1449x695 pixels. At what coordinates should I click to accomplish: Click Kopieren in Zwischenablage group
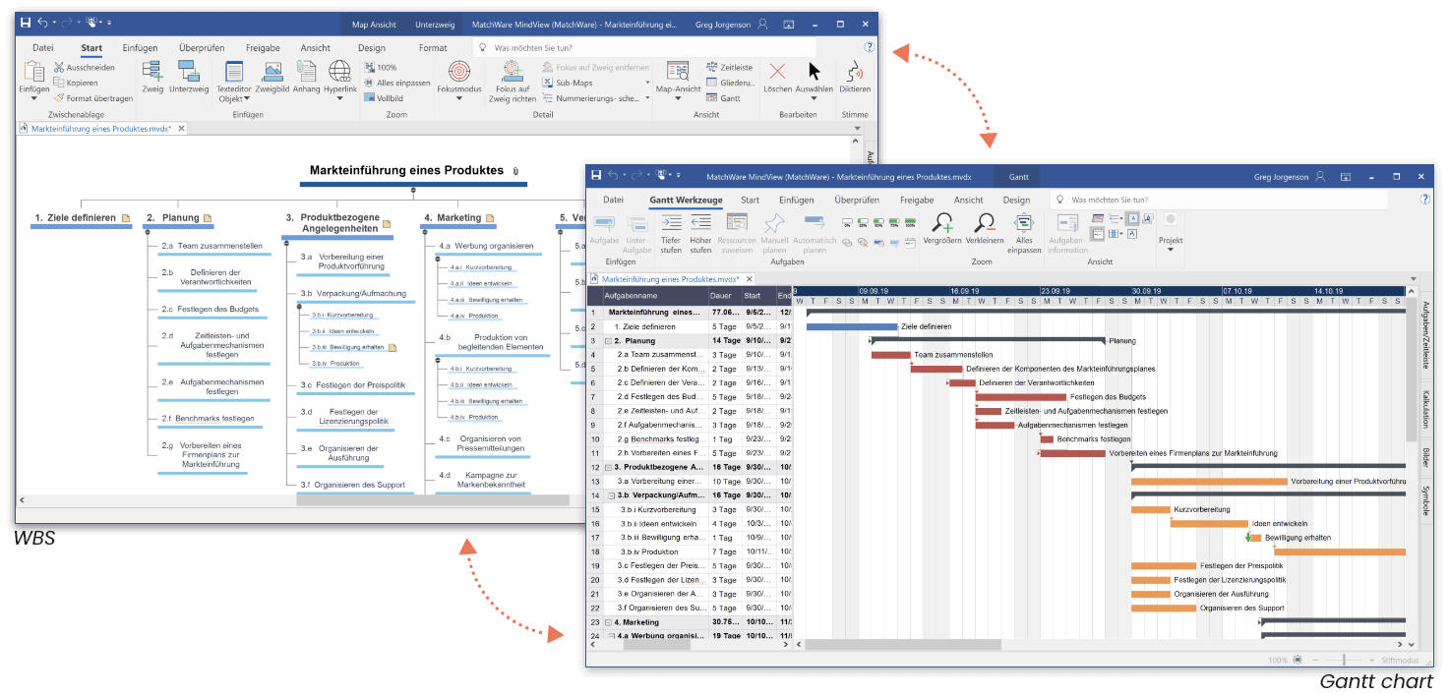point(75,83)
